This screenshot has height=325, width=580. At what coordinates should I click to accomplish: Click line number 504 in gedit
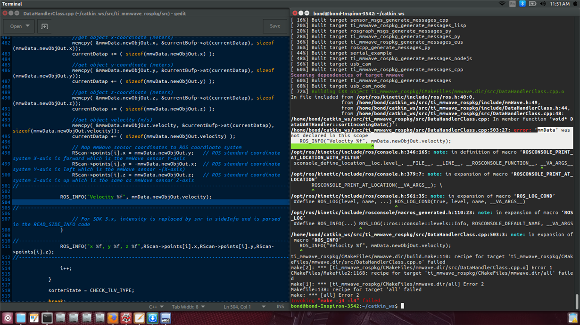(x=6, y=202)
